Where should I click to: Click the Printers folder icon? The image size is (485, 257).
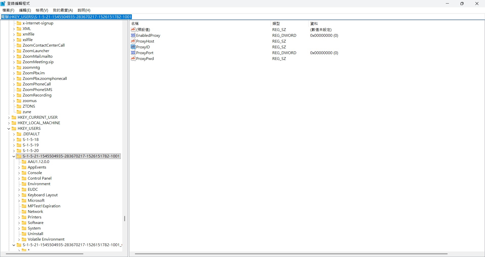(x=24, y=217)
